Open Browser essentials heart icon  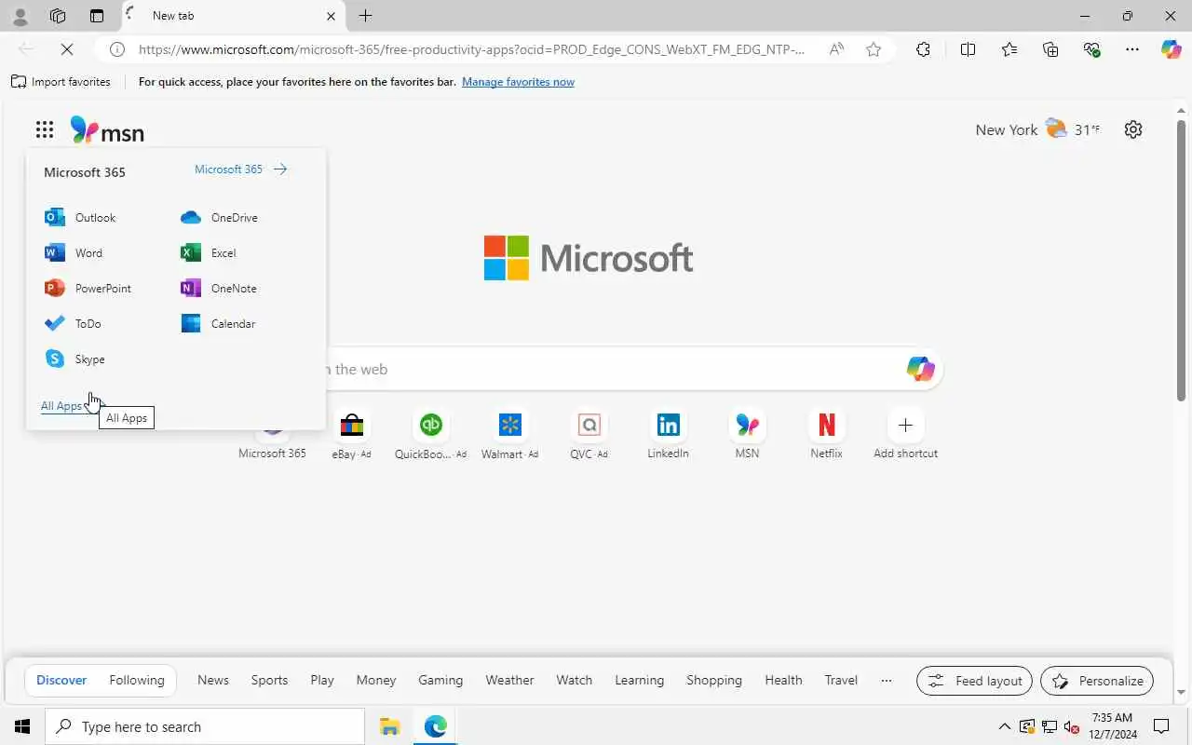tap(1092, 49)
